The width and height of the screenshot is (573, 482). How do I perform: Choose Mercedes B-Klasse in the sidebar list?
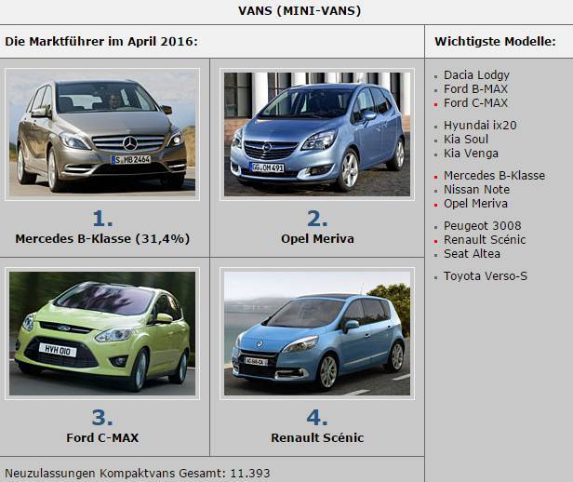click(494, 176)
